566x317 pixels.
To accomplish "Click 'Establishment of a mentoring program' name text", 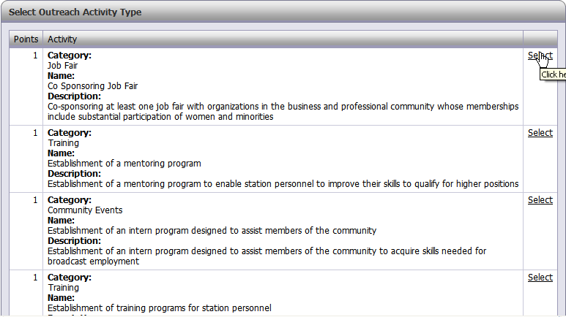I will [124, 164].
